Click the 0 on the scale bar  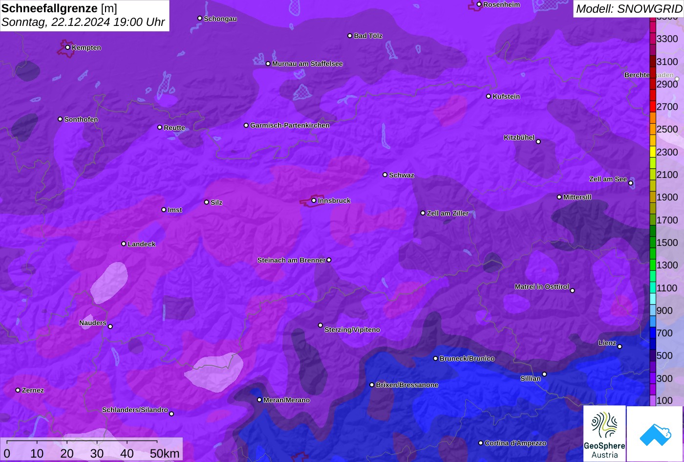coord(7,454)
